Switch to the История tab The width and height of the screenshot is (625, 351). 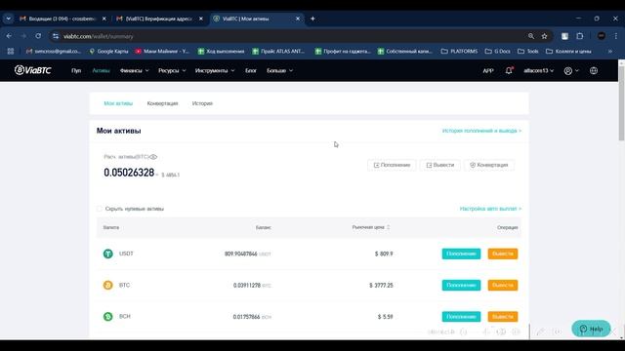(202, 103)
